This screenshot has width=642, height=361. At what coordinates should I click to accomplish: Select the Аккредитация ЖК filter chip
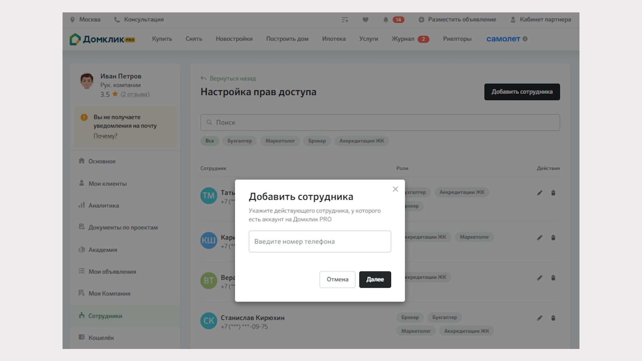tap(362, 141)
